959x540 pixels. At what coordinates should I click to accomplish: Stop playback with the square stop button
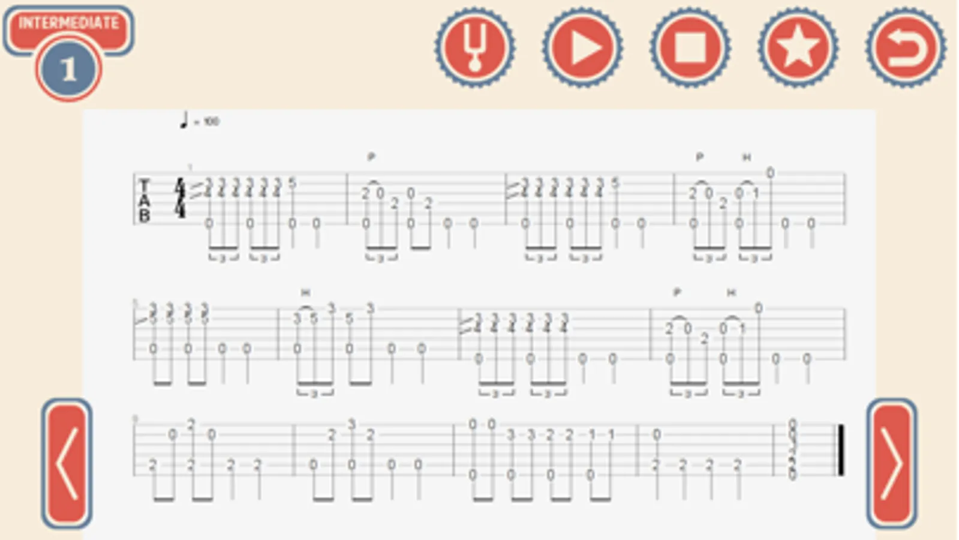point(690,47)
